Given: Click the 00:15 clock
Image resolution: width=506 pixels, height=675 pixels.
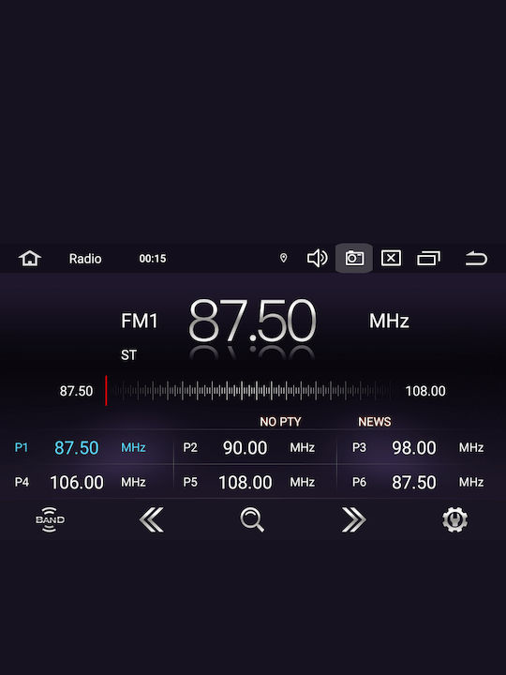Looking at the screenshot, I should coord(153,259).
